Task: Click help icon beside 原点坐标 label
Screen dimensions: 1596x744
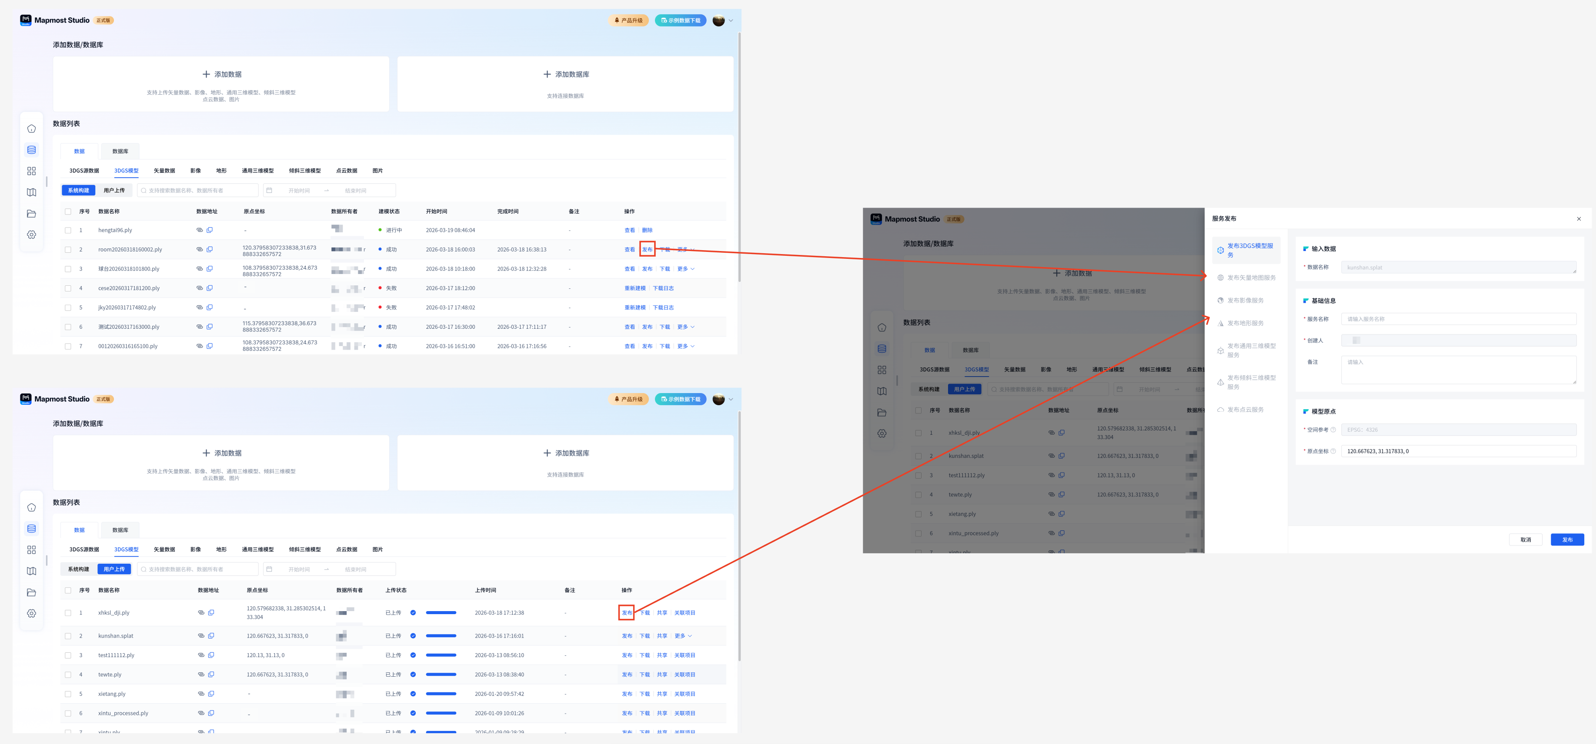Action: pos(1333,451)
